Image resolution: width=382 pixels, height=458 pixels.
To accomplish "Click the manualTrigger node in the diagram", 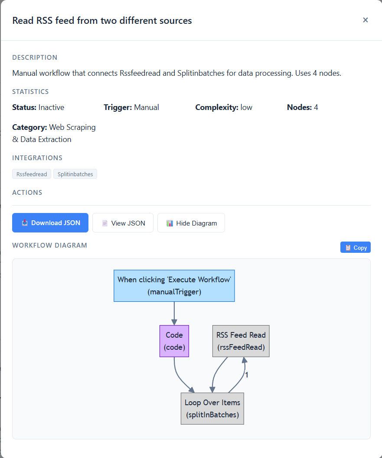I will pyautogui.click(x=174, y=286).
